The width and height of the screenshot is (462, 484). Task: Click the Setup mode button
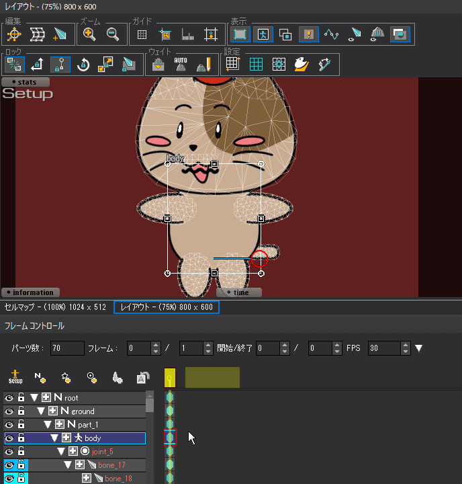15,377
